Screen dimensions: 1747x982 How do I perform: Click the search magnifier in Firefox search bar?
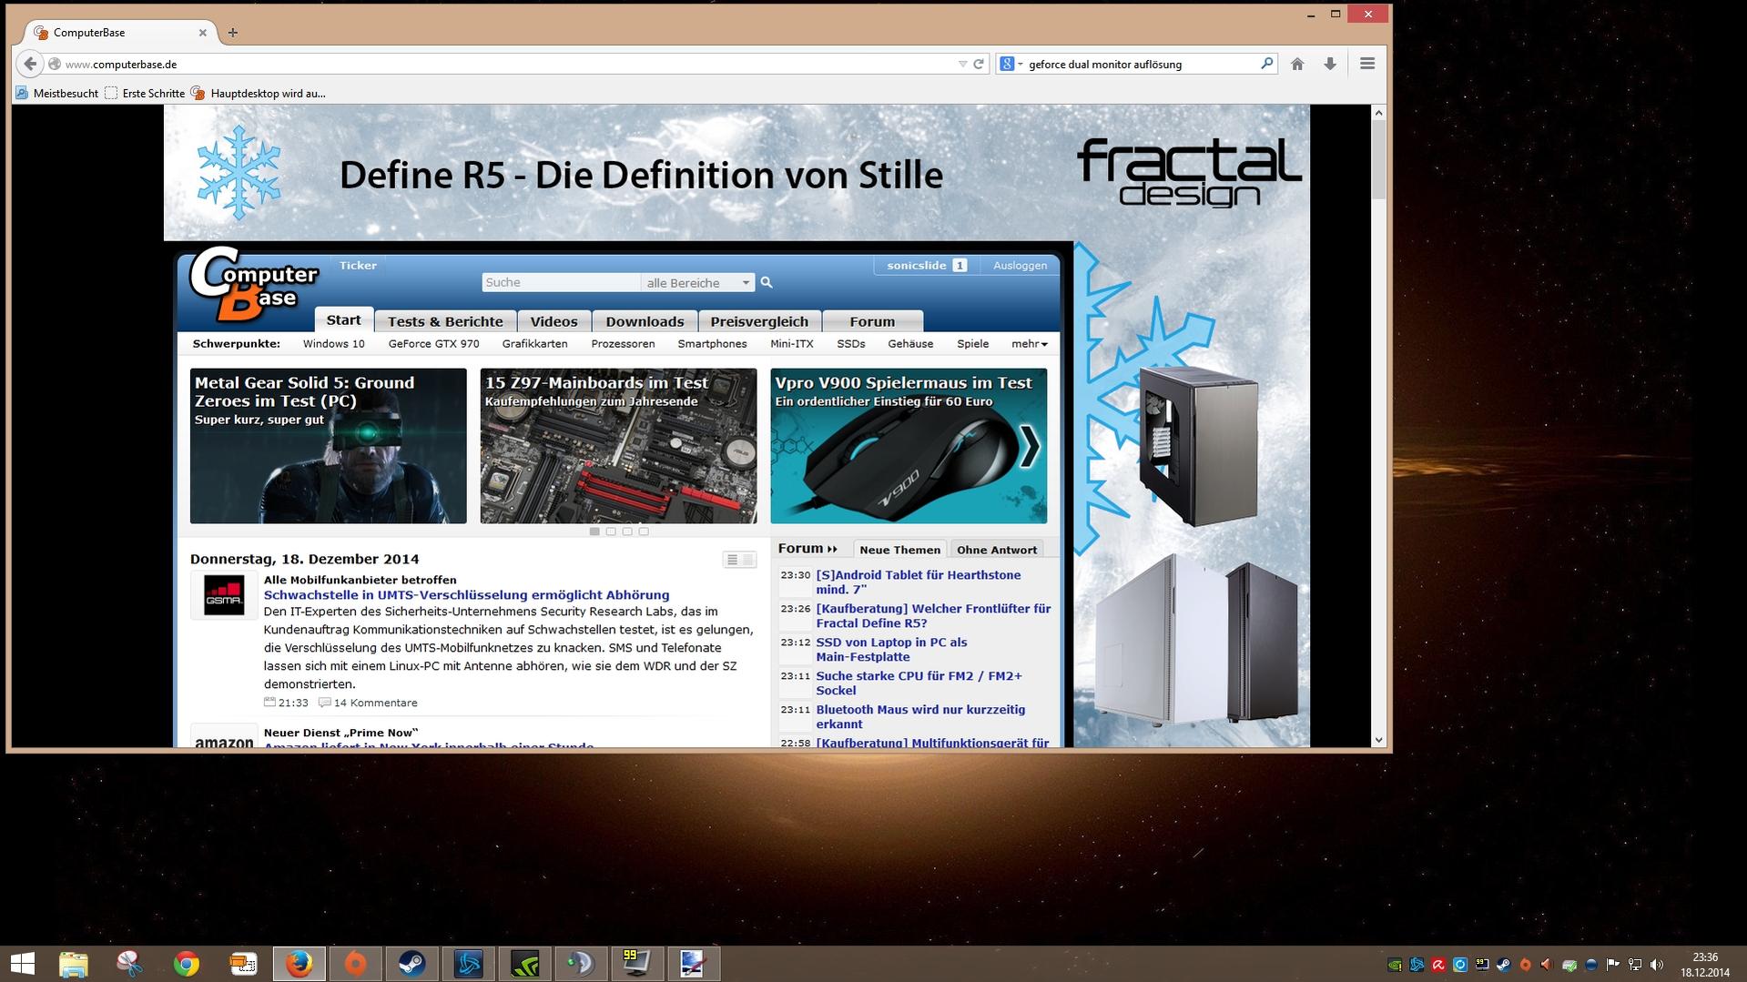1266,64
